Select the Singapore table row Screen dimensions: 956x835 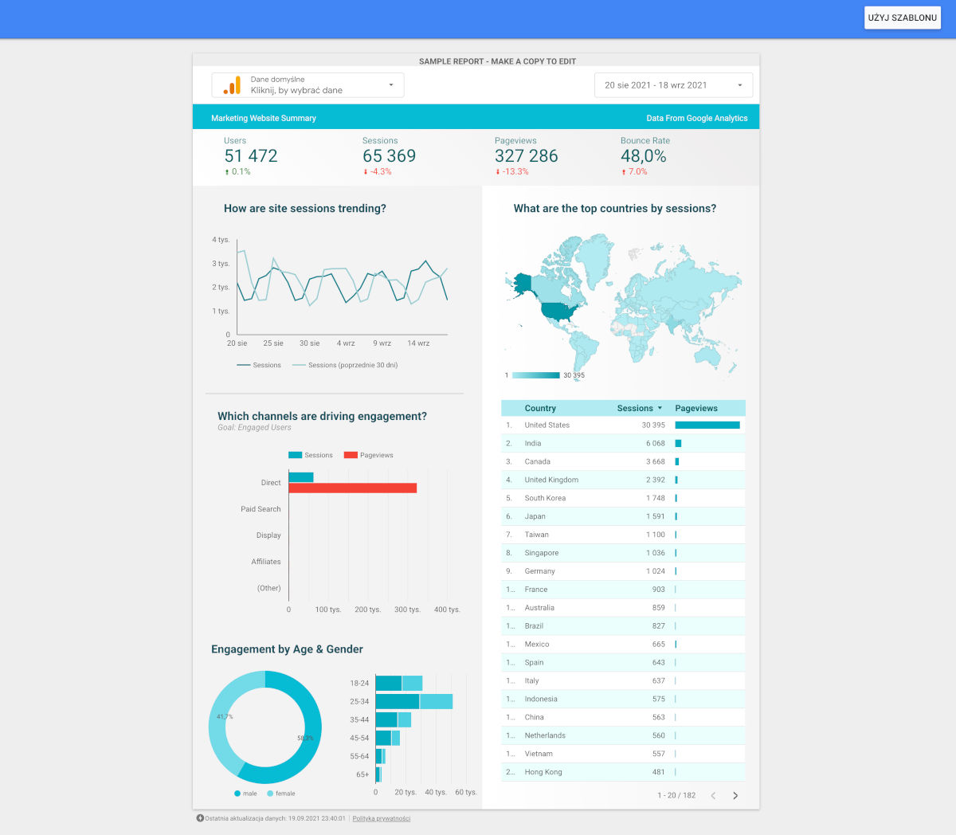(x=623, y=554)
